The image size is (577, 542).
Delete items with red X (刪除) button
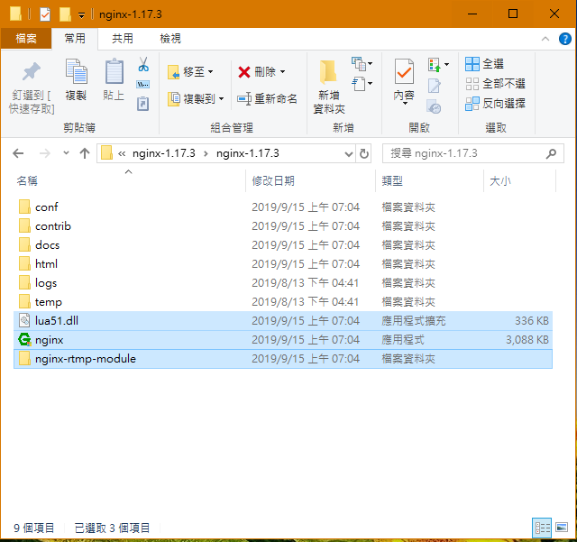pos(257,71)
